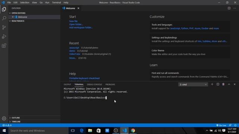This screenshot has width=239, height=134.
Task: Open recent VideoTube folder link
Action: click(75, 54)
